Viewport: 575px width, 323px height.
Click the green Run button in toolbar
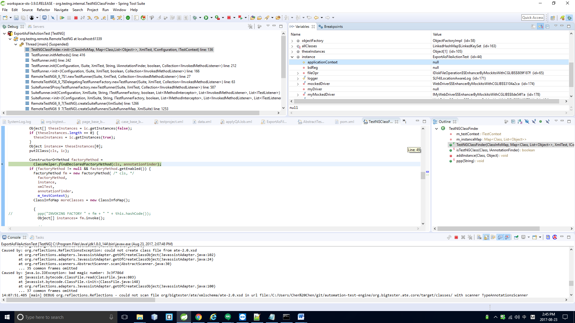206,18
